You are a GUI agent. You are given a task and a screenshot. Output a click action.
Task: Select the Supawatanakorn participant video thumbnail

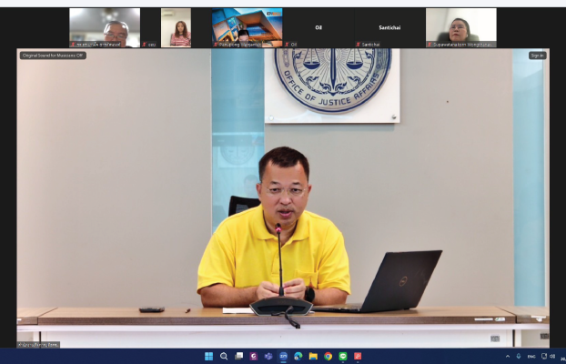pyautogui.click(x=460, y=27)
